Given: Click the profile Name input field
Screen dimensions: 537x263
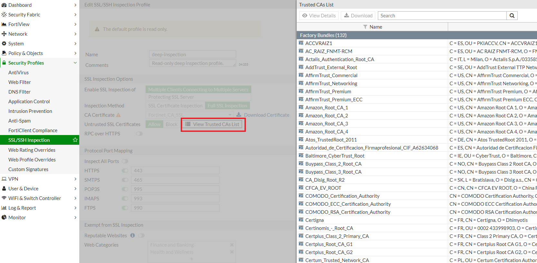Looking at the screenshot, I should coord(193,55).
